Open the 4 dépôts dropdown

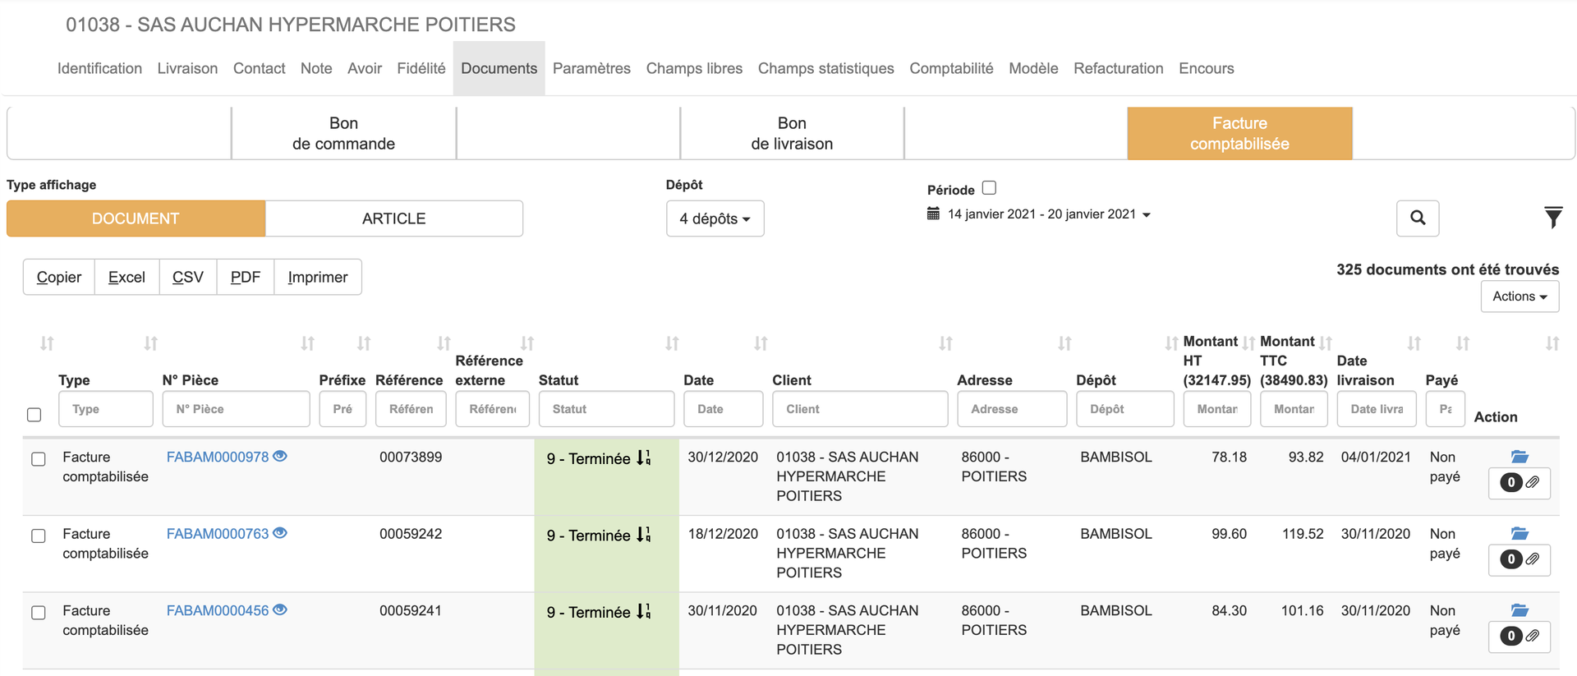pyautogui.click(x=715, y=218)
